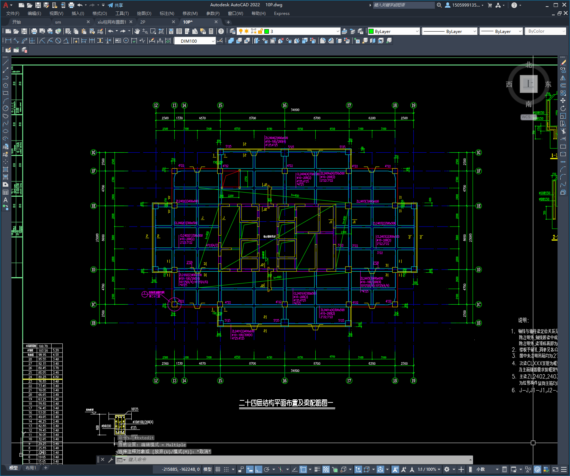
Task: Open the 小数 units dropdown
Action: [487, 469]
